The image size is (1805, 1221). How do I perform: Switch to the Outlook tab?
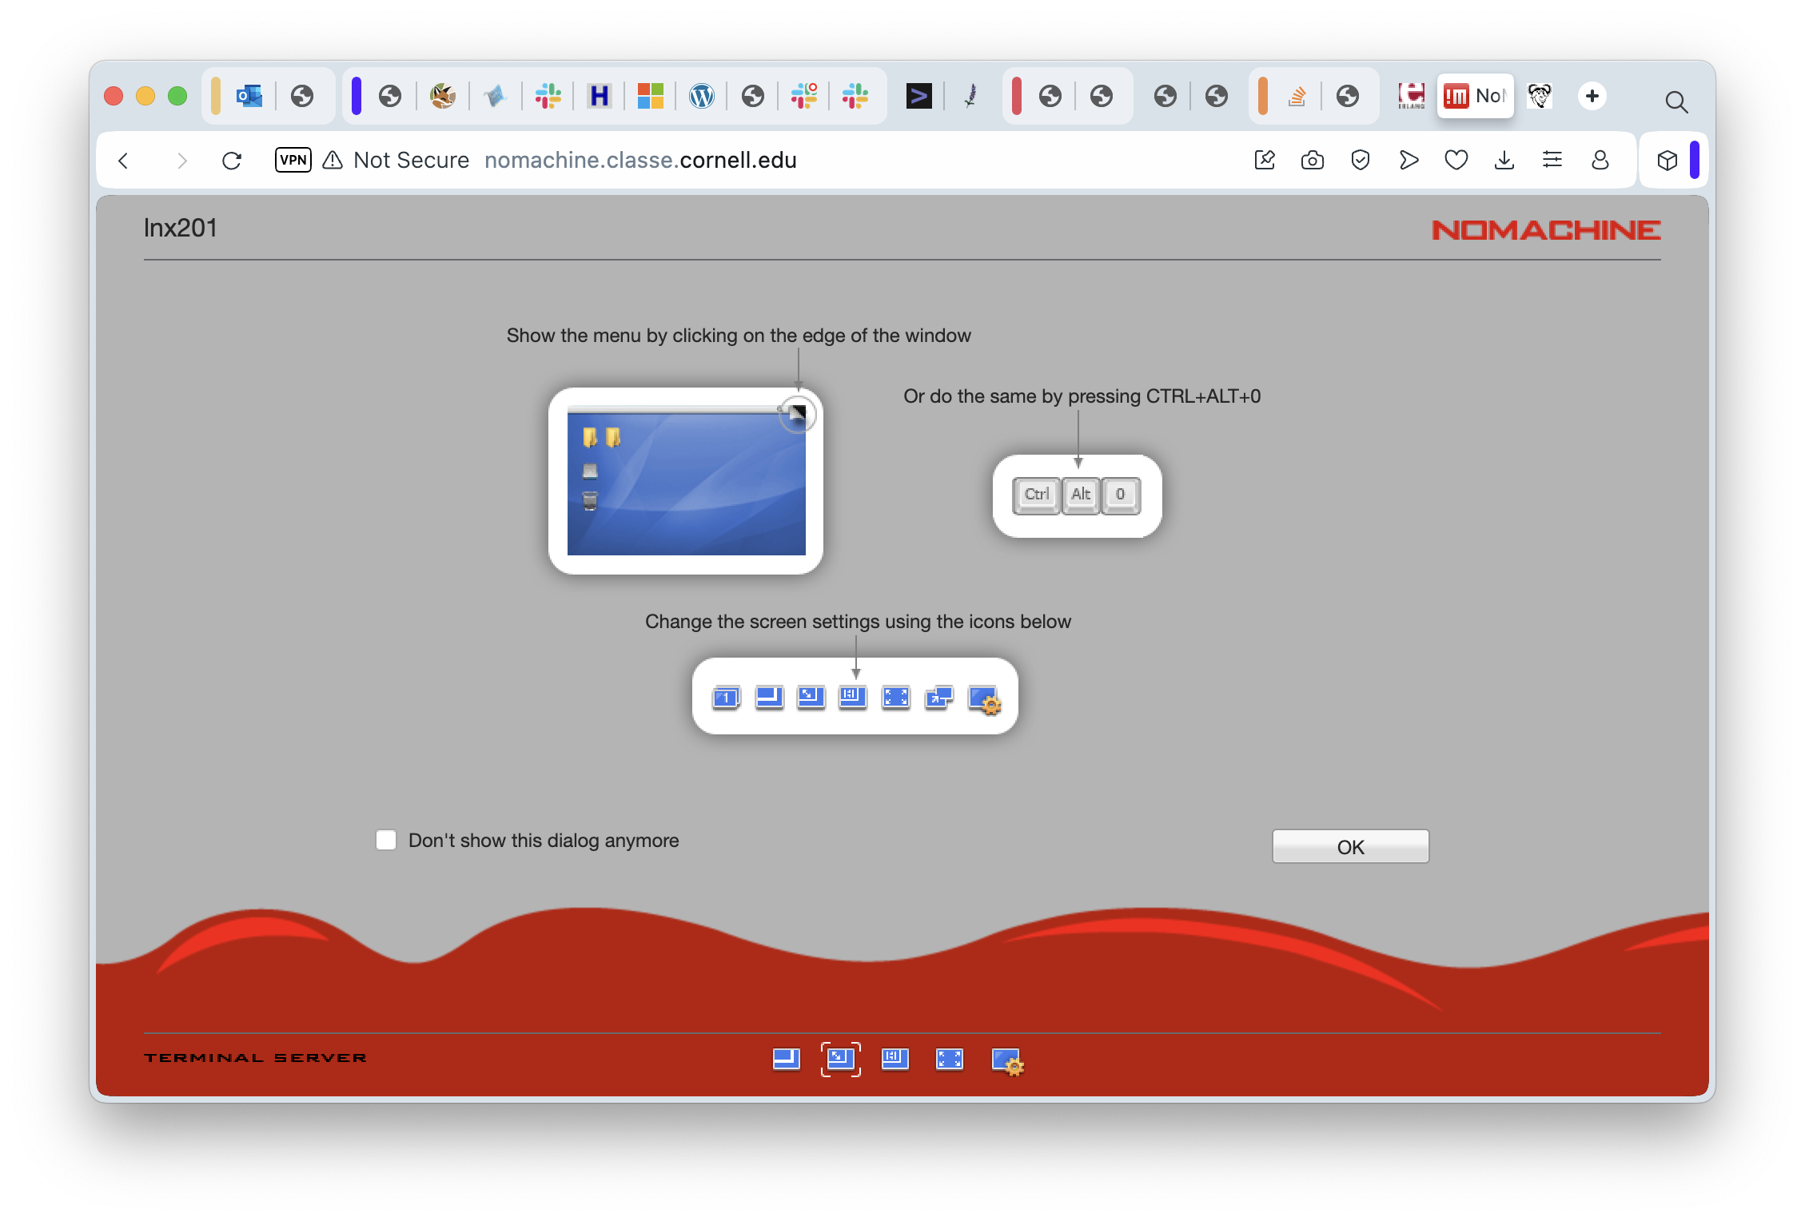[249, 96]
